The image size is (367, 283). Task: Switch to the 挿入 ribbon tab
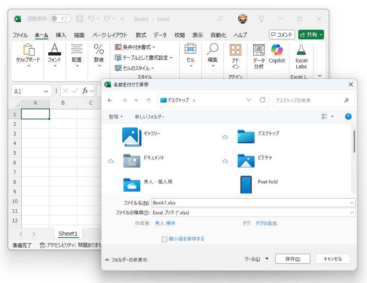click(61, 35)
